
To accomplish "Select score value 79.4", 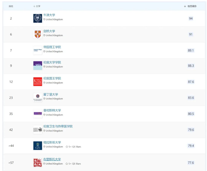I will point(191,146).
